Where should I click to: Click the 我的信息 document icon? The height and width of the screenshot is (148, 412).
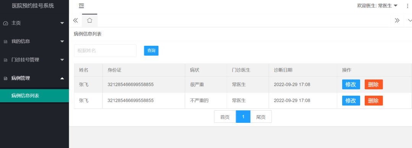click(x=5, y=42)
